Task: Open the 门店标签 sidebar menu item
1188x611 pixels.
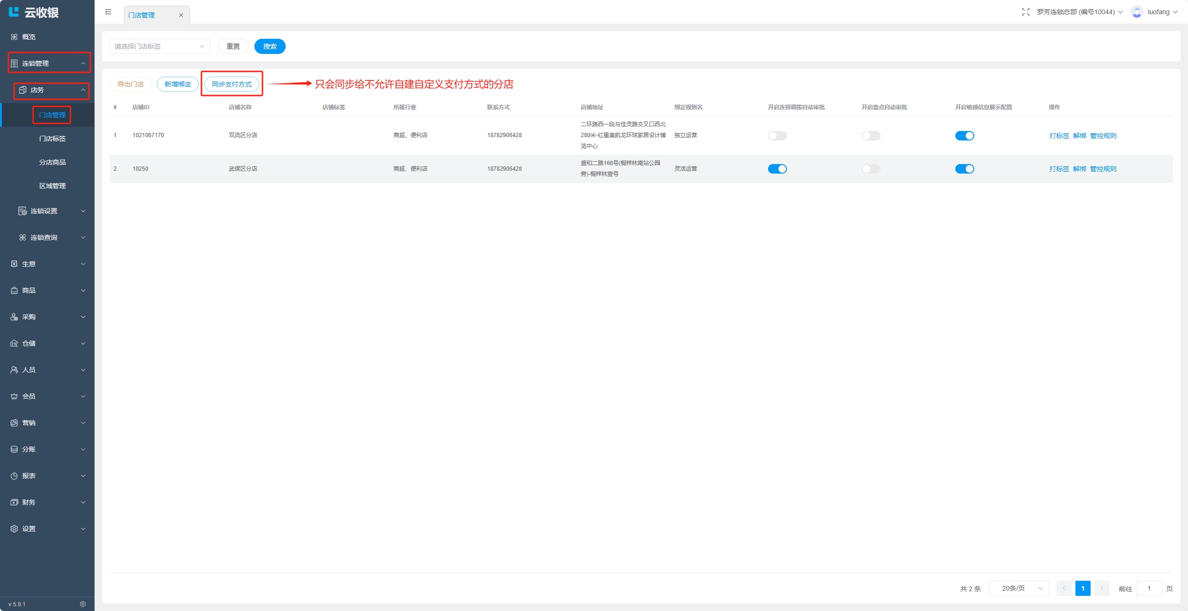Action: point(52,139)
